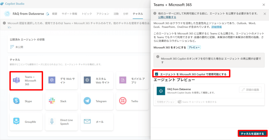
Task: Switch to the トピック tab
Action: pos(87,14)
